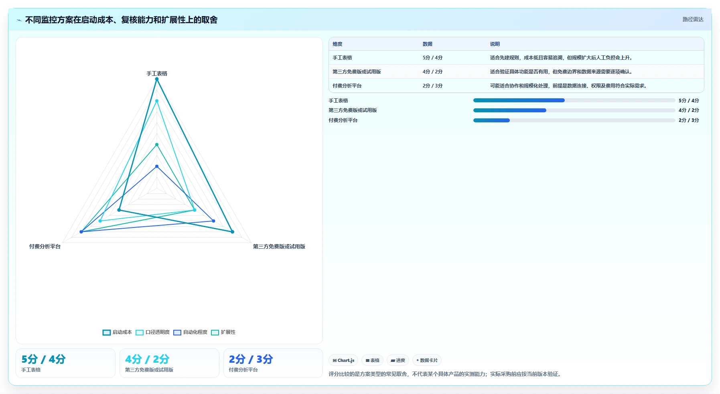Screen dimensions: 720x394
Task: Click the table cell 4分 / 2分
Action: click(432, 72)
